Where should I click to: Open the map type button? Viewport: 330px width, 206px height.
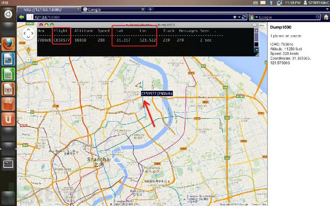point(262,25)
